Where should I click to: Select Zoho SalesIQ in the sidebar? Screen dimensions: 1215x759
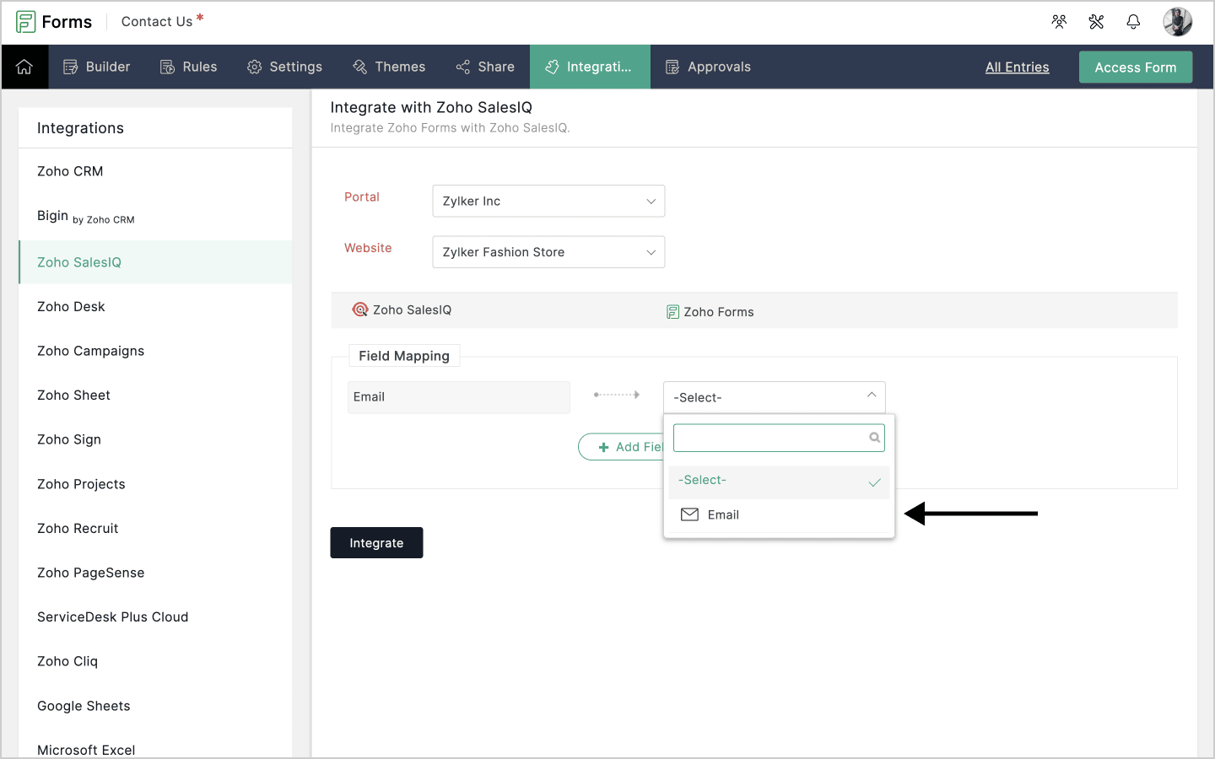[x=155, y=262]
